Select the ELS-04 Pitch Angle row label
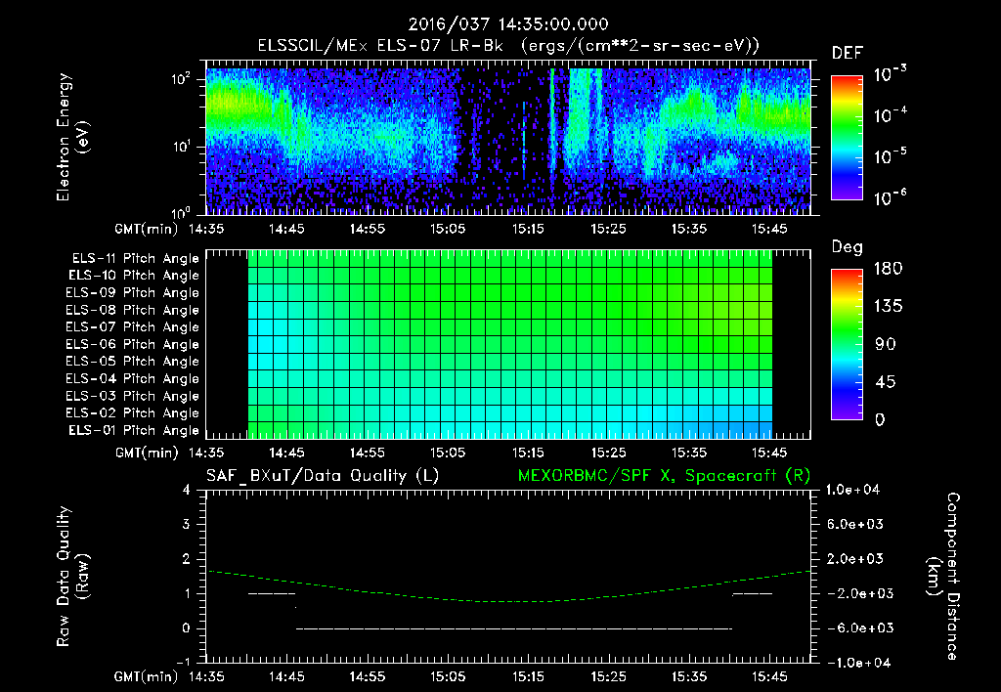The image size is (1001, 692). click(x=132, y=378)
